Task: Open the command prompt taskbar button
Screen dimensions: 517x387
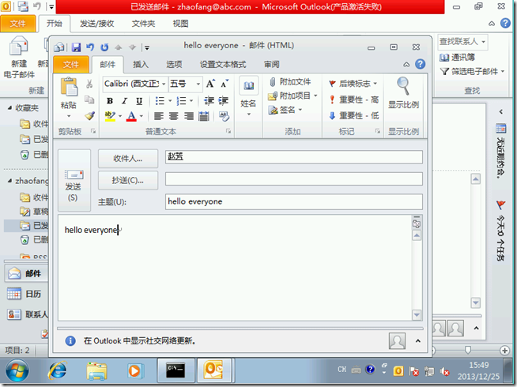Action: (175, 371)
